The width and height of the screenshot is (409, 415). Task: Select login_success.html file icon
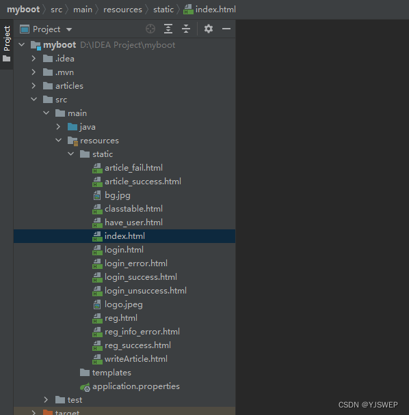point(97,277)
